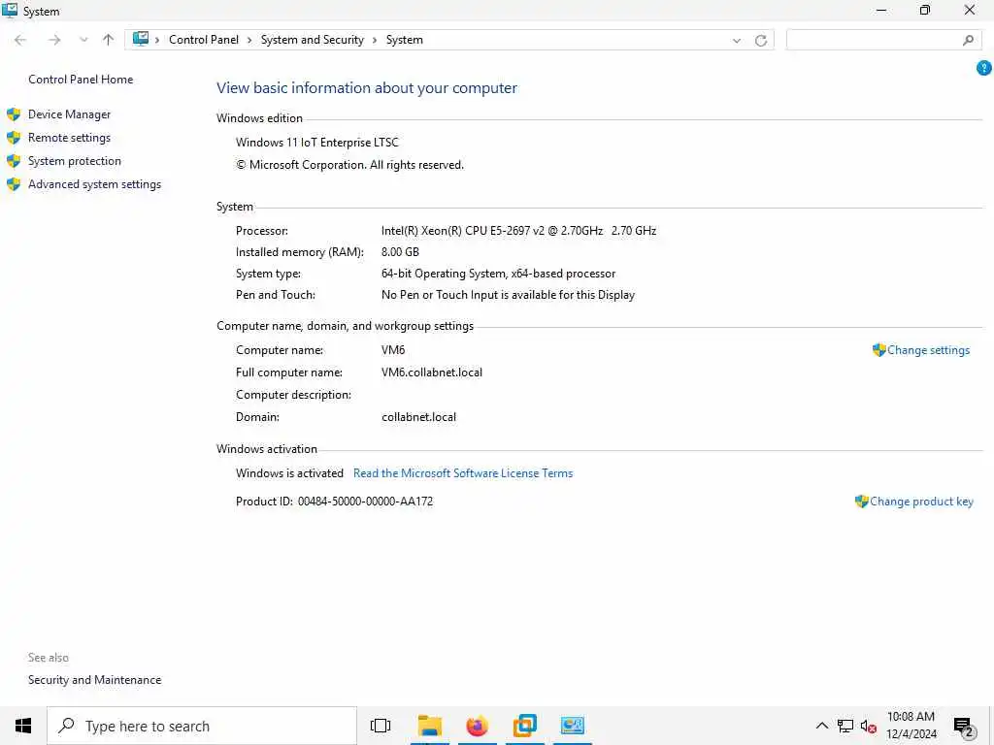994x745 pixels.
Task: Click the domain value collabnet.local
Action: click(x=418, y=417)
